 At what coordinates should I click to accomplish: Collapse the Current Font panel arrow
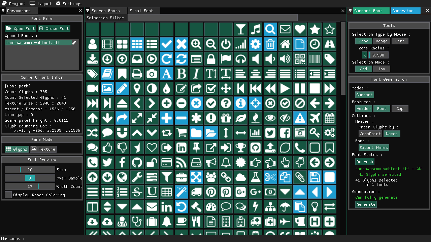tap(350, 11)
